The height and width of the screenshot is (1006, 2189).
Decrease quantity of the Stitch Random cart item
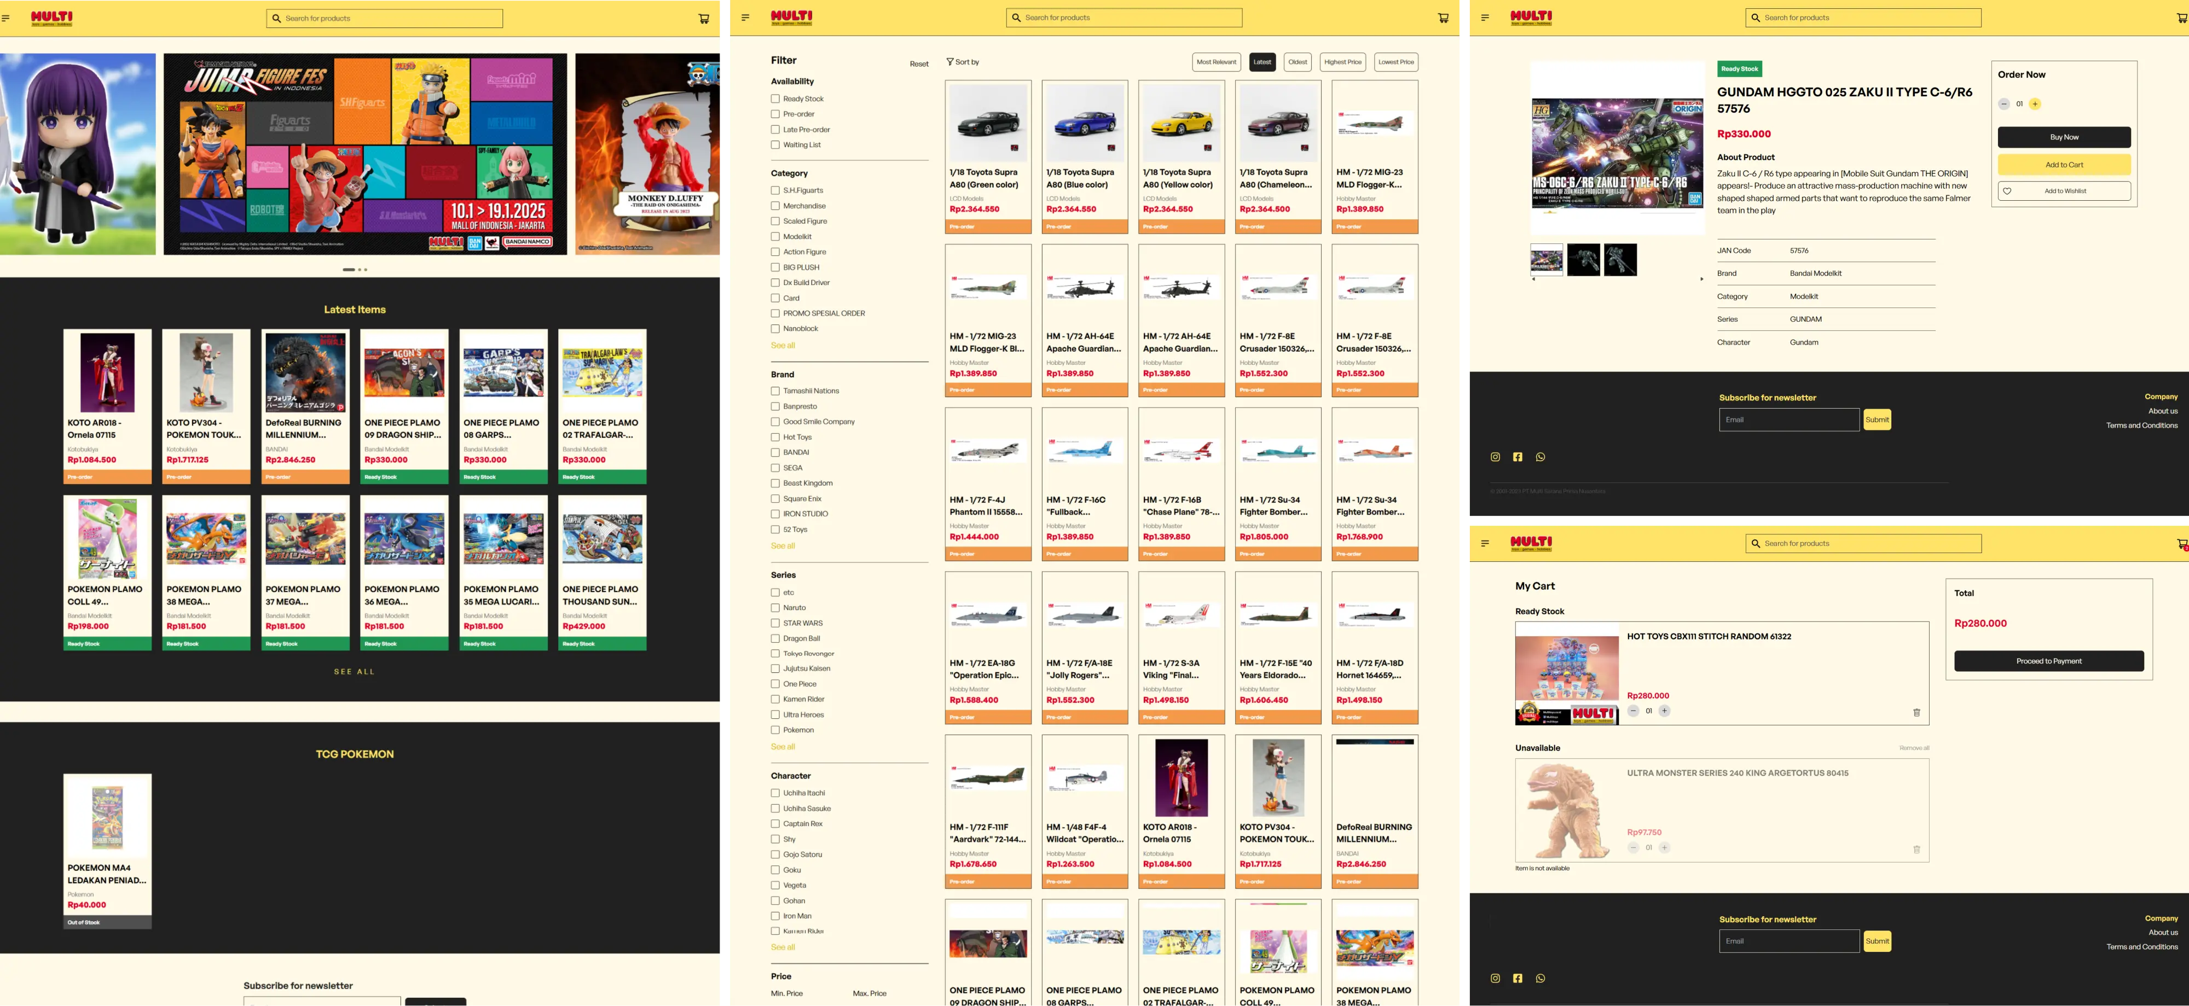1633,711
